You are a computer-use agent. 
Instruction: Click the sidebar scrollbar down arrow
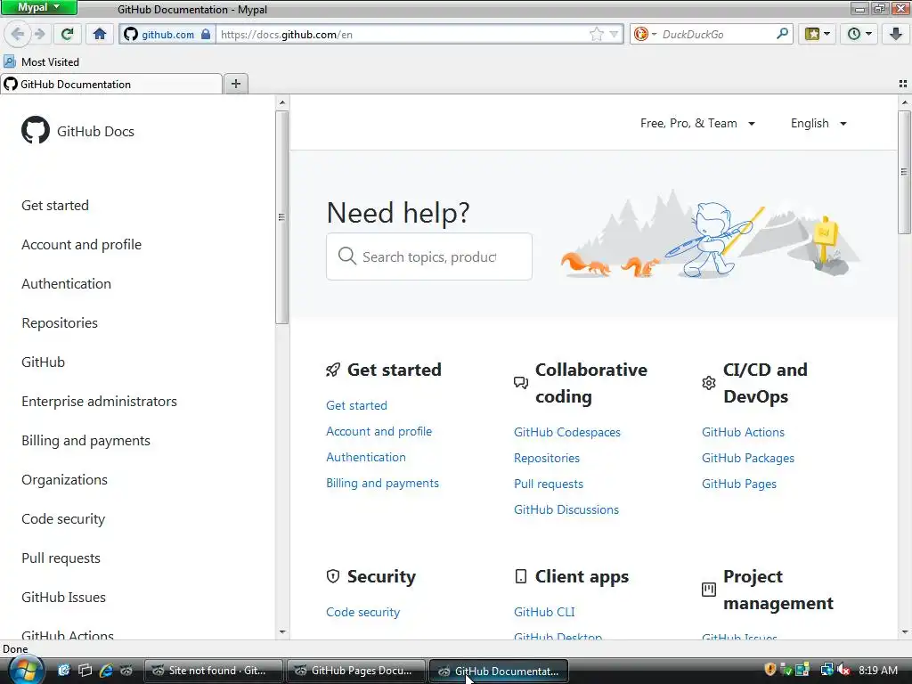click(282, 632)
